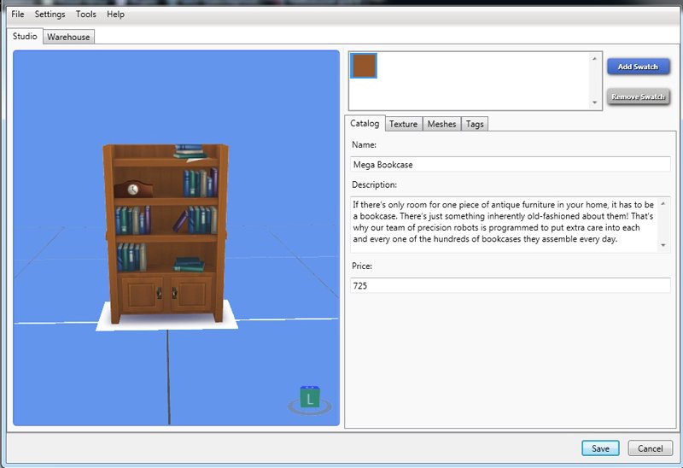Go to the Tags tab

tap(475, 124)
